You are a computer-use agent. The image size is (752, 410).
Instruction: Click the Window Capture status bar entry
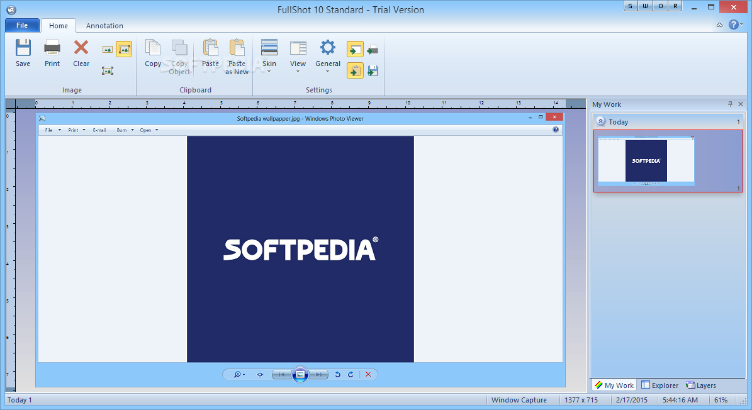point(519,400)
